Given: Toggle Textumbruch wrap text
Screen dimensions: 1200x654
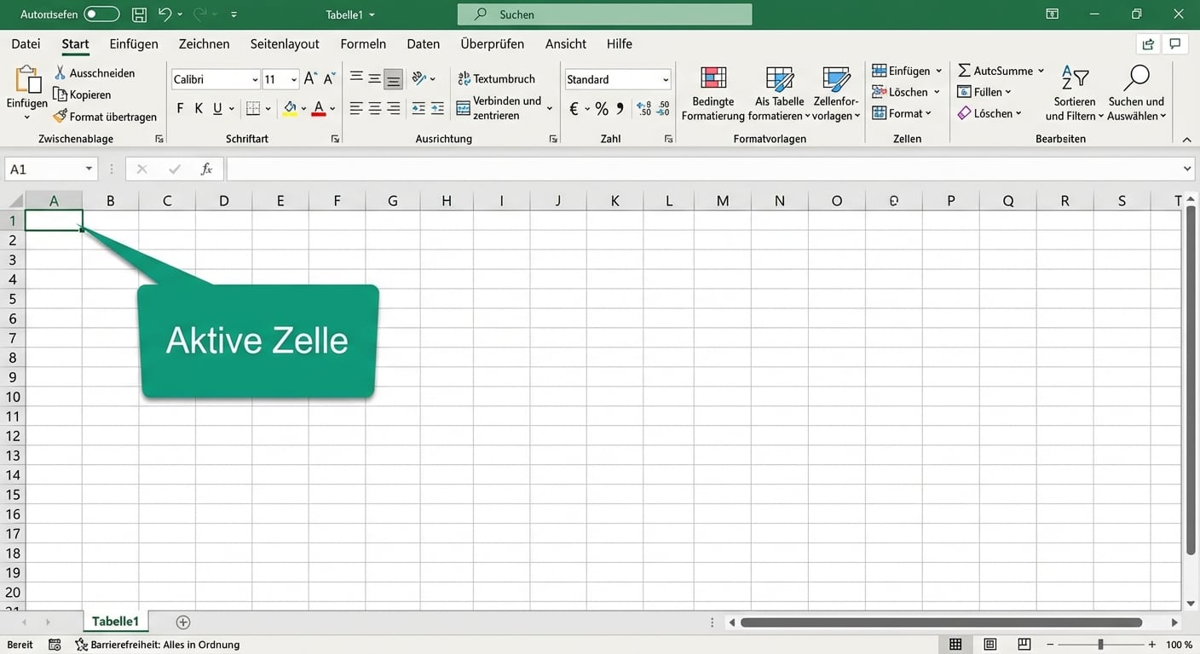Looking at the screenshot, I should pyautogui.click(x=497, y=78).
